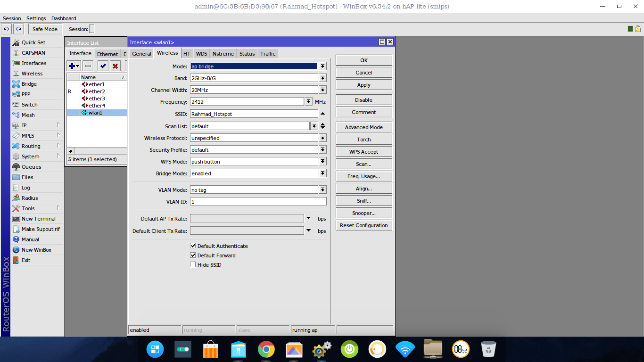Click the red X disable button
This screenshot has width=644, height=362.
click(115, 66)
